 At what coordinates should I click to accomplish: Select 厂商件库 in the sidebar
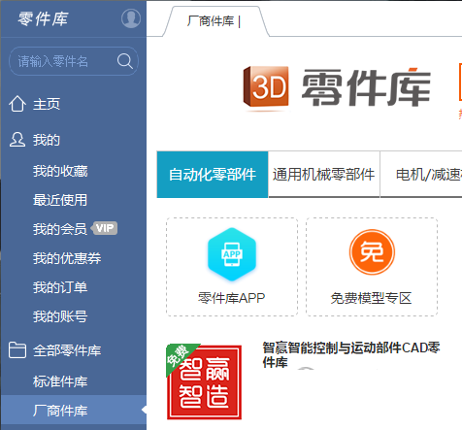(74, 411)
